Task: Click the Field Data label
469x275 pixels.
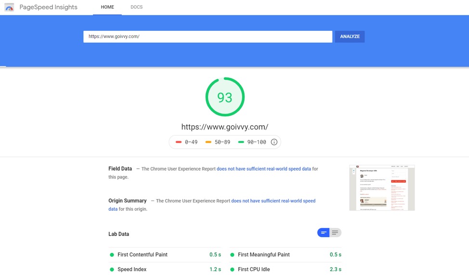Action: [x=120, y=169]
